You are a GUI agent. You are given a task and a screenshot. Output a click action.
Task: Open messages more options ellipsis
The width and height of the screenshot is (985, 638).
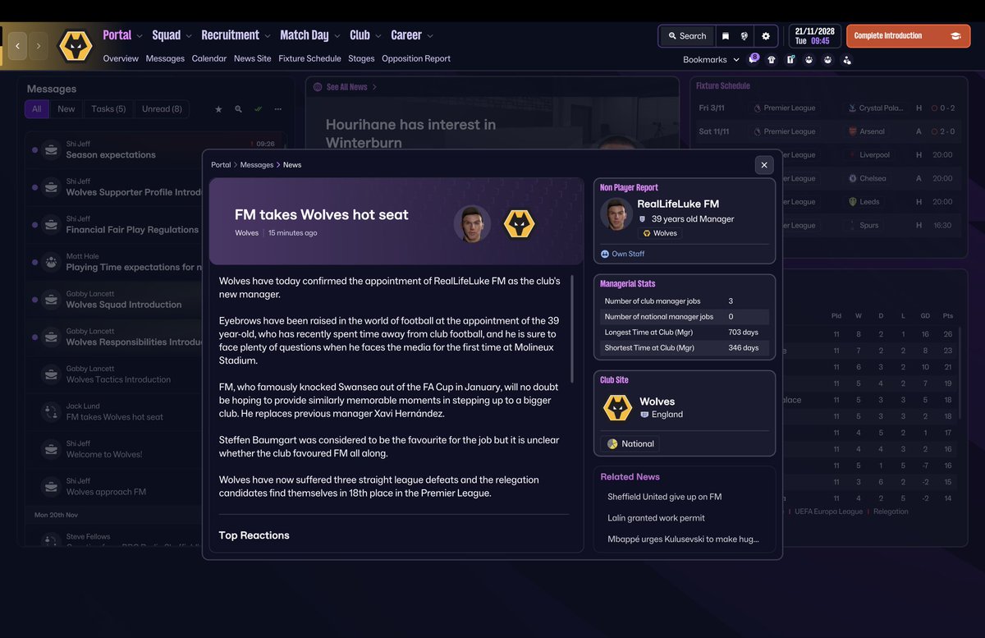pos(278,109)
